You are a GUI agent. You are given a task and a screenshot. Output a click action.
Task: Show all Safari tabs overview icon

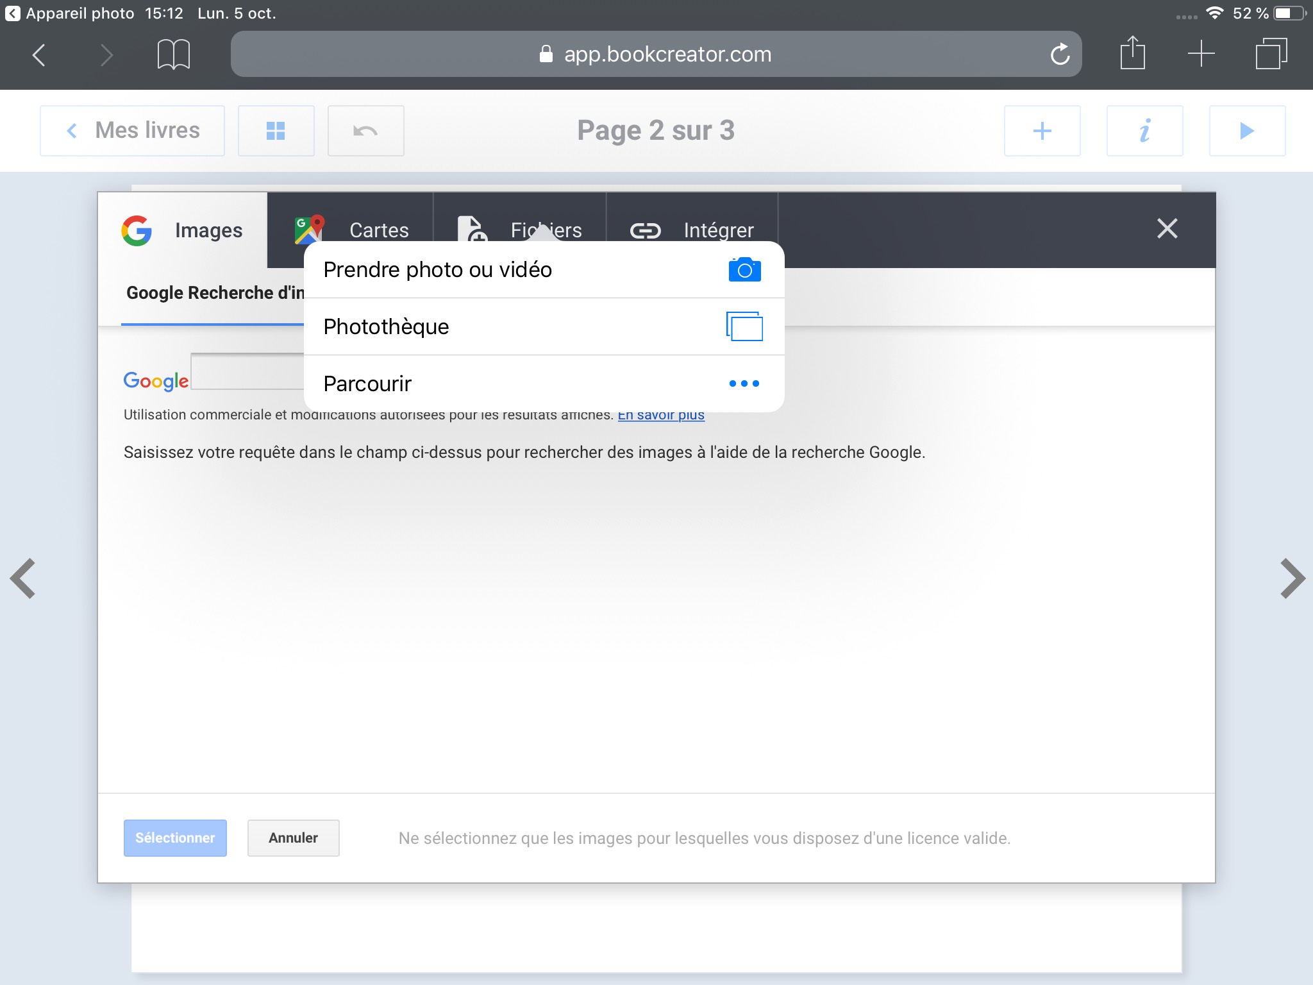coord(1271,54)
